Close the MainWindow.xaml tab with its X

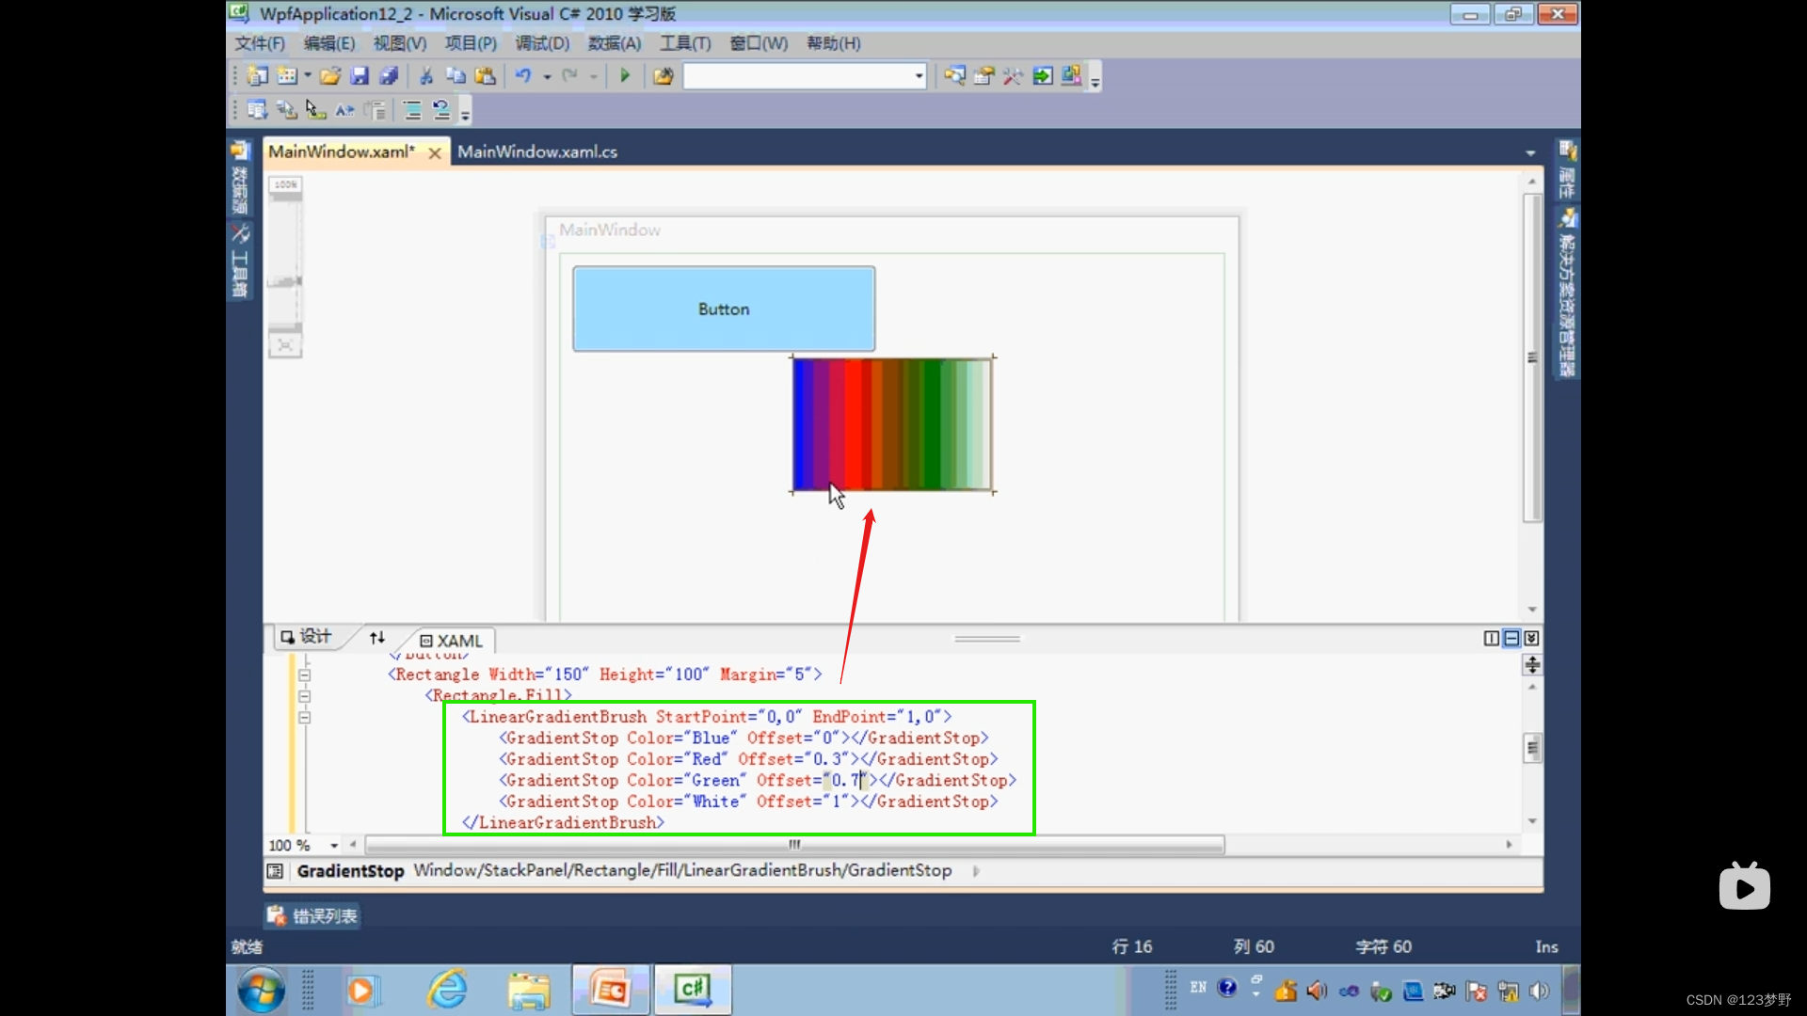435,152
